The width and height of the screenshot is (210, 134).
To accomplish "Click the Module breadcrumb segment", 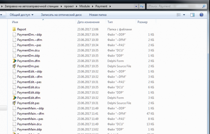I will tap(84, 6).
